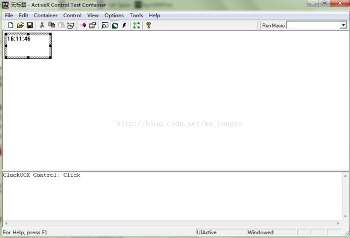
Task: Click the magnifier window toolbar icon
Action: tap(104, 25)
